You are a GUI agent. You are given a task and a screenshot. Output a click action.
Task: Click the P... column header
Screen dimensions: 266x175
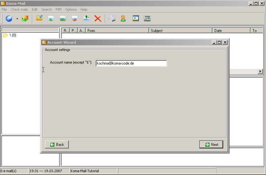click(74, 30)
